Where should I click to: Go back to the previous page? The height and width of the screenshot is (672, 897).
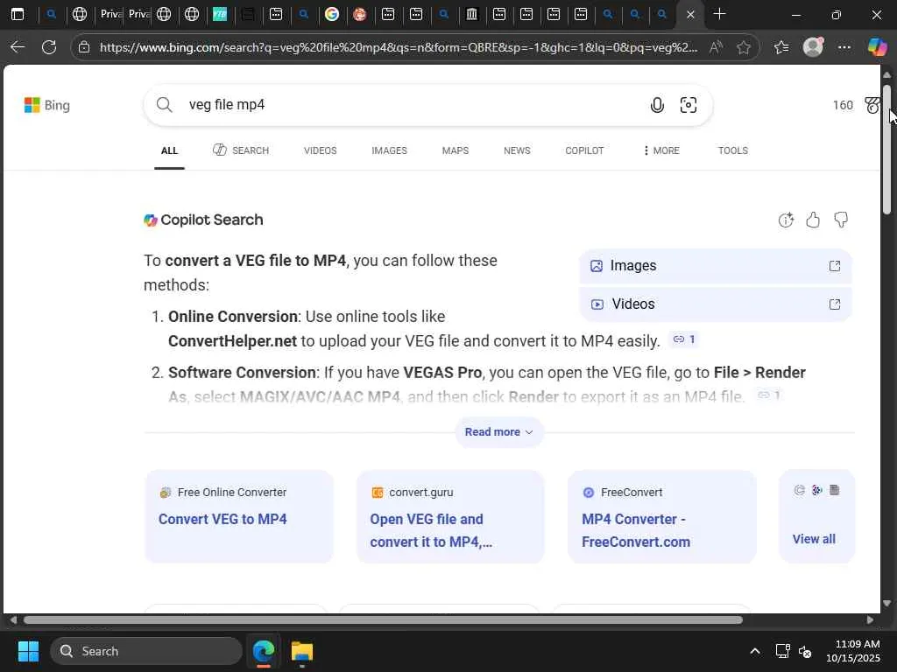coord(18,47)
